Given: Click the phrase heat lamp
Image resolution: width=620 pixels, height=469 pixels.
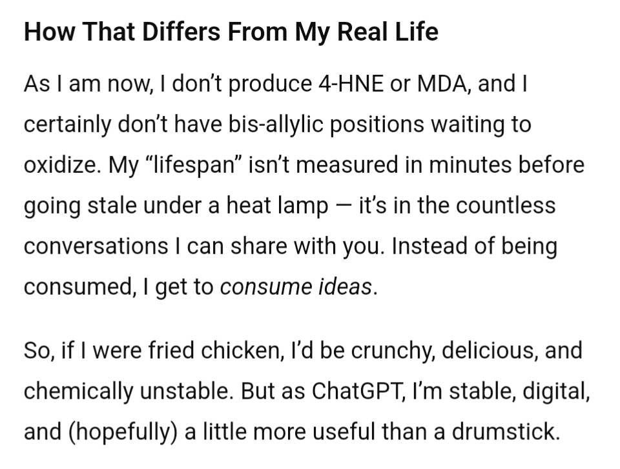Looking at the screenshot, I should pyautogui.click(x=277, y=205).
